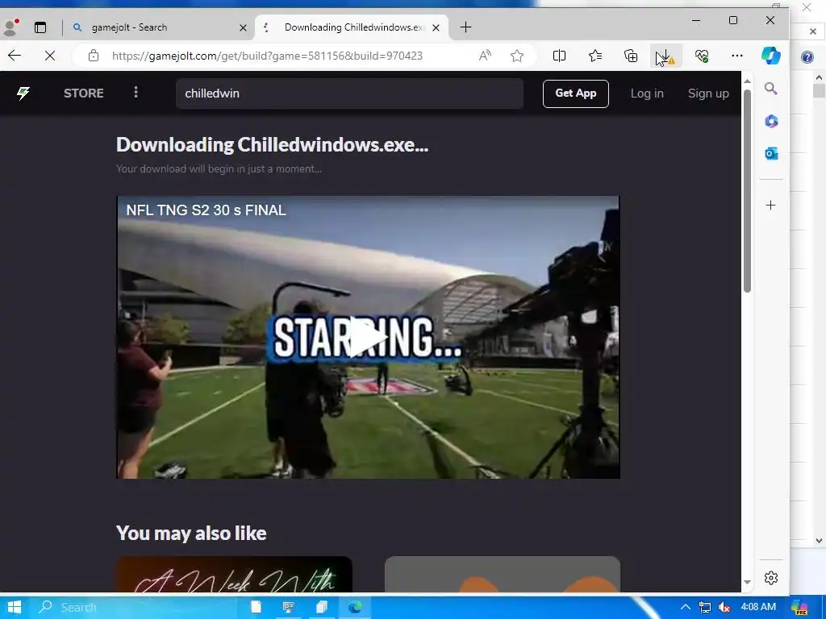Stop loading the page

click(x=50, y=56)
